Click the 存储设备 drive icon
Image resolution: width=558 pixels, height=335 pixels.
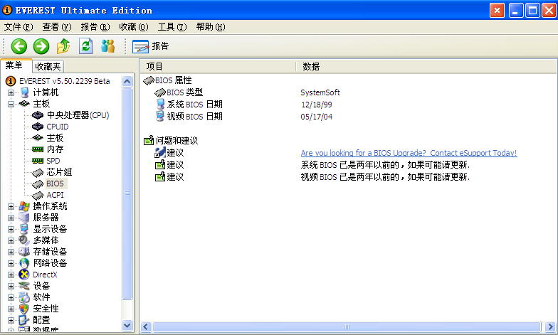[24, 252]
